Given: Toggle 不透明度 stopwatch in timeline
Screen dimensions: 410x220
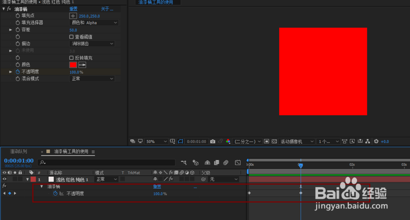Looking at the screenshot, I should coord(55,193).
